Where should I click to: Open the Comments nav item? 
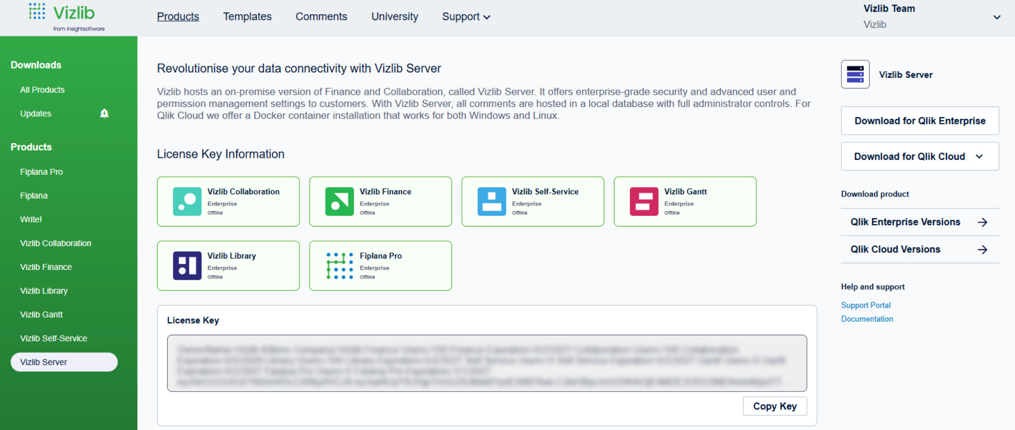(321, 17)
